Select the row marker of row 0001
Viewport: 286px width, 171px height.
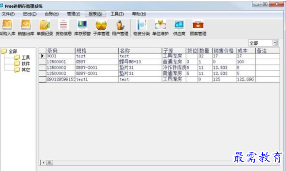click(x=42, y=56)
